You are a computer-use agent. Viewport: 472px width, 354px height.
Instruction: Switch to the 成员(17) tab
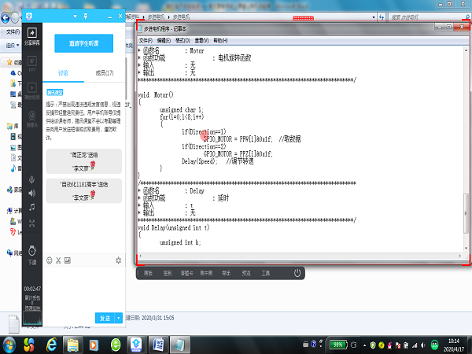click(x=105, y=72)
